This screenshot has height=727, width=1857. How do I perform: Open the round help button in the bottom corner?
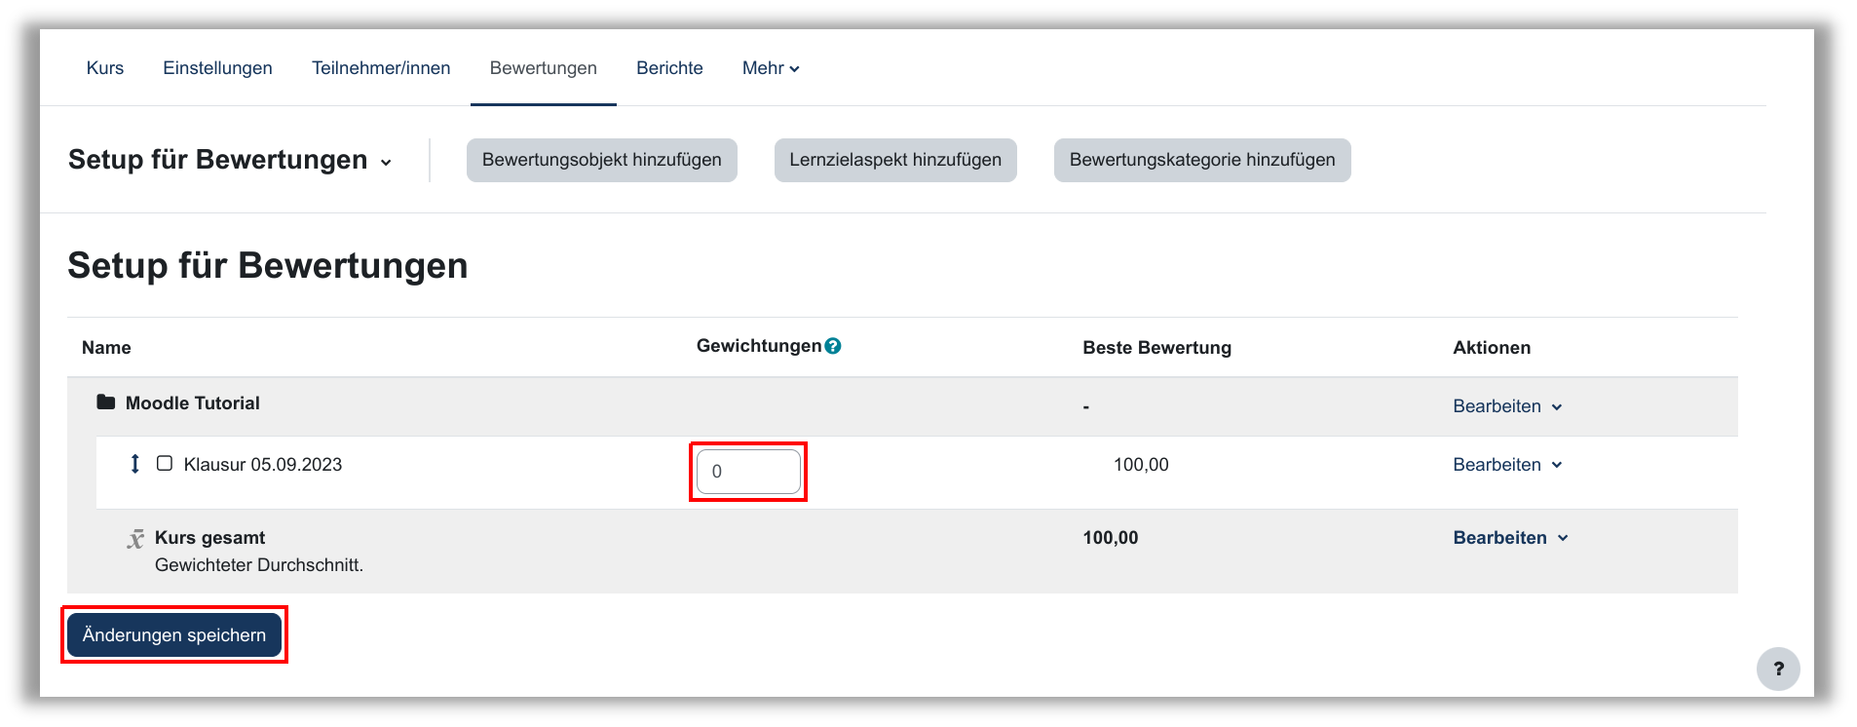(1778, 669)
